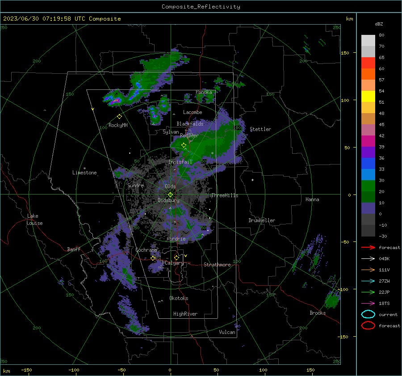Click the Okotoks city label
The image size is (402, 376).
point(179,298)
